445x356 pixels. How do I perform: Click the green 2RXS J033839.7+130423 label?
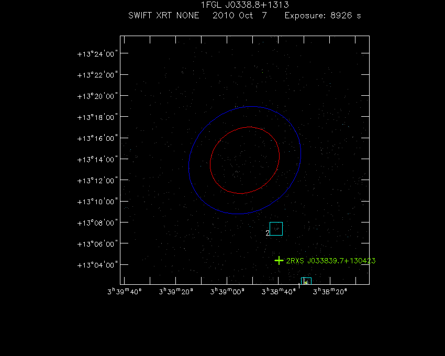coord(331,261)
